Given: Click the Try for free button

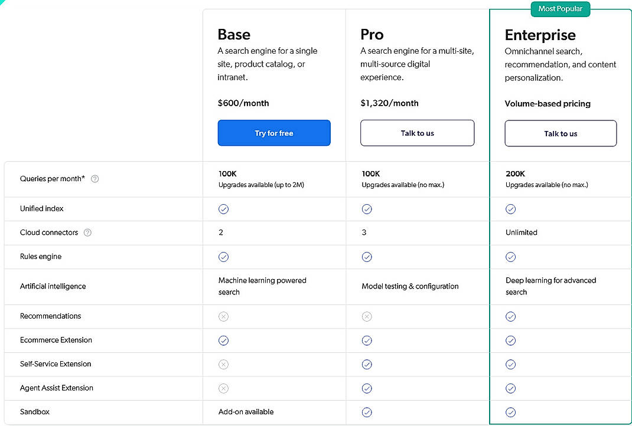Looking at the screenshot, I should [273, 133].
